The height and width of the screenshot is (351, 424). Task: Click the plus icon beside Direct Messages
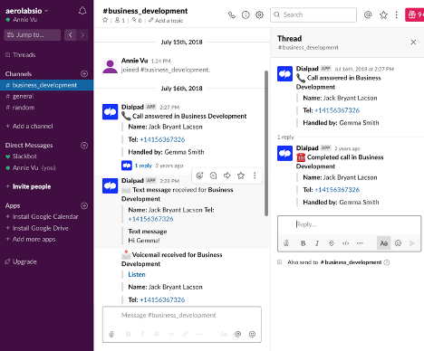coord(84,146)
